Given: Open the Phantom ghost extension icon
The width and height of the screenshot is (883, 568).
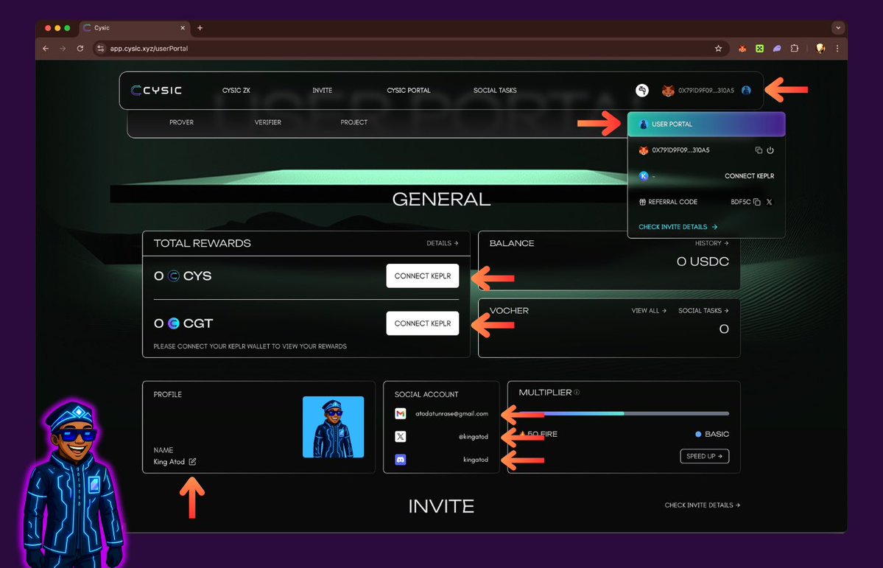Looking at the screenshot, I should coord(777,49).
